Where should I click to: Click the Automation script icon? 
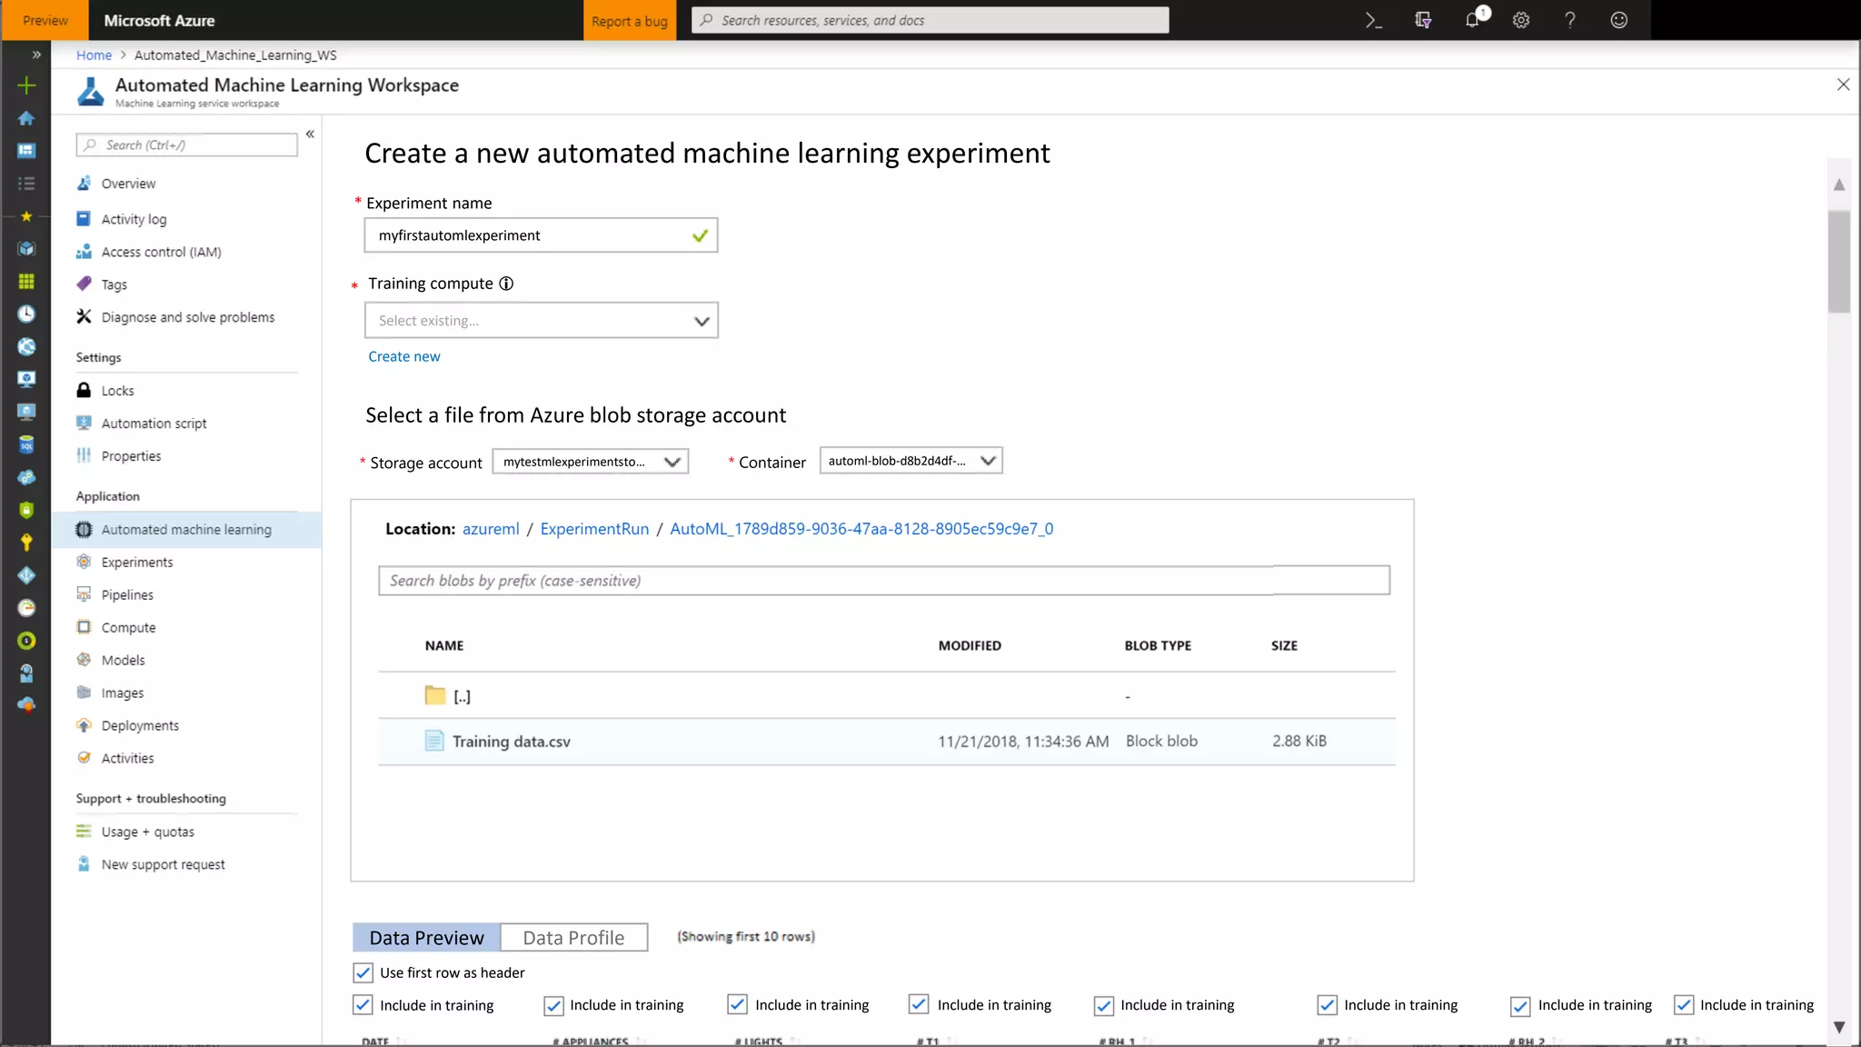pos(84,423)
